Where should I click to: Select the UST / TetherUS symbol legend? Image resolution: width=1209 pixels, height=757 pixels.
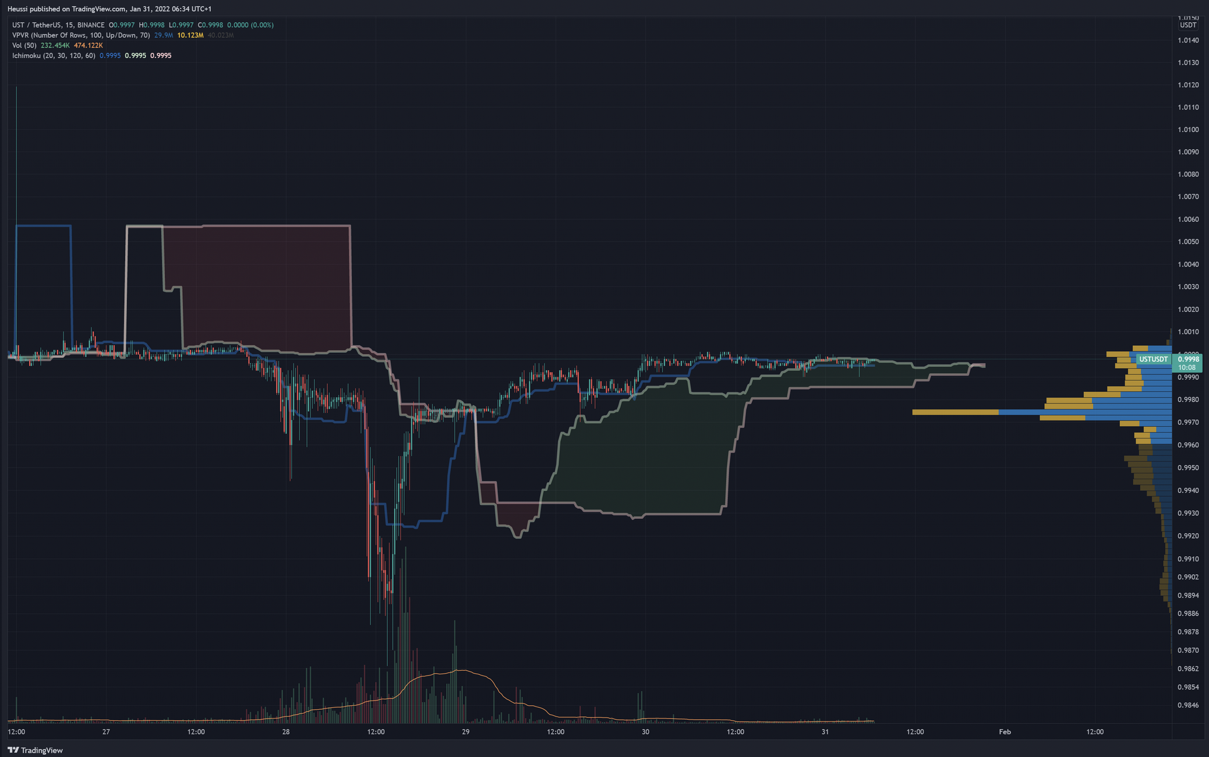58,25
